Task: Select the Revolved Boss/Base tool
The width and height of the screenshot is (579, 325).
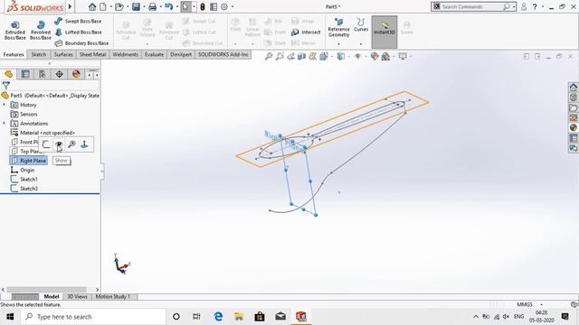Action: pyautogui.click(x=41, y=30)
